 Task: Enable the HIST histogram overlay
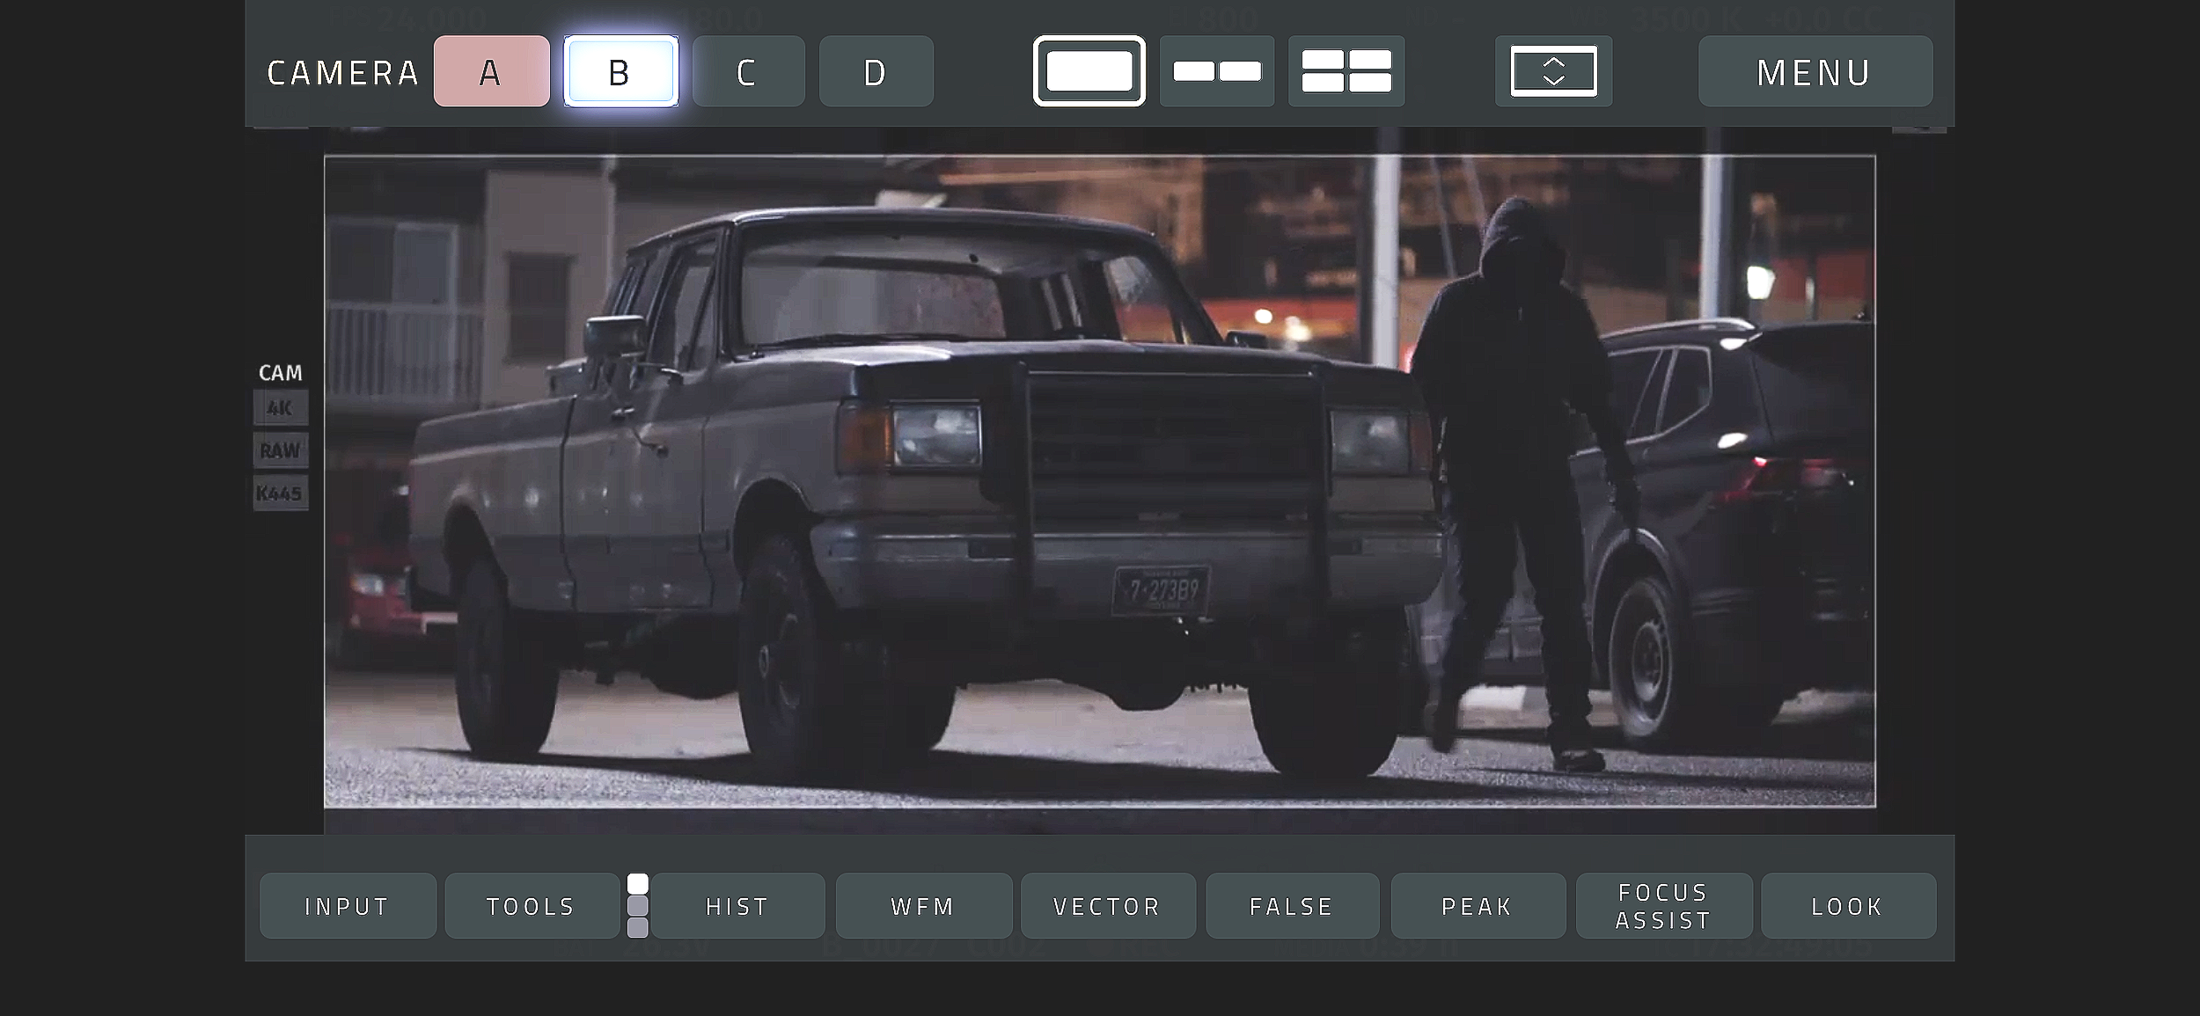(737, 906)
